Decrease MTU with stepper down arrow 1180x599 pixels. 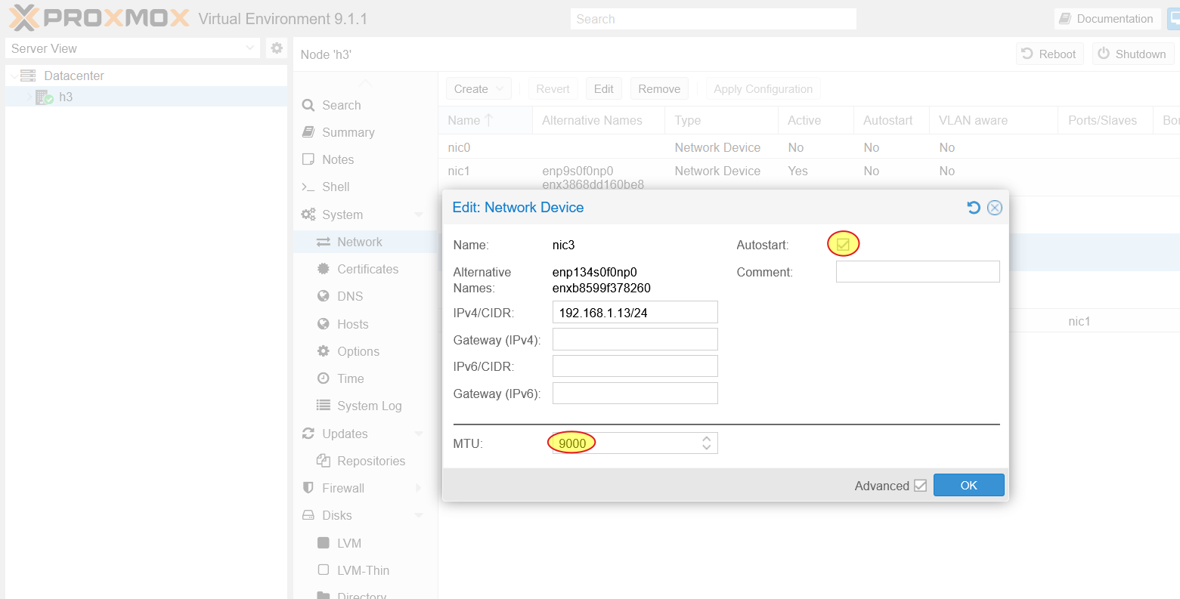point(706,447)
